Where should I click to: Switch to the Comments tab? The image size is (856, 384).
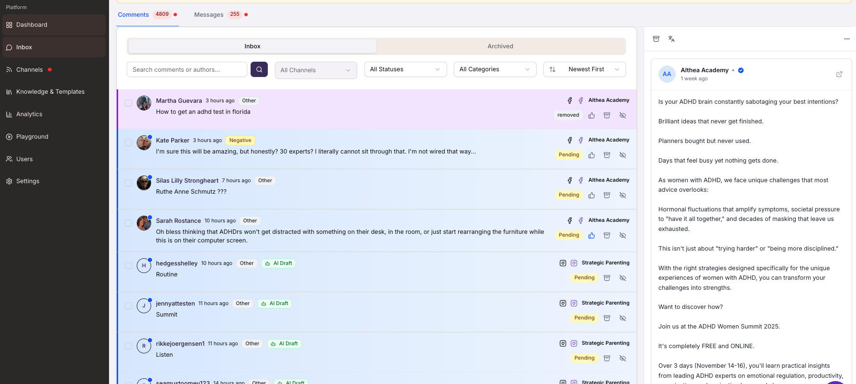click(148, 15)
